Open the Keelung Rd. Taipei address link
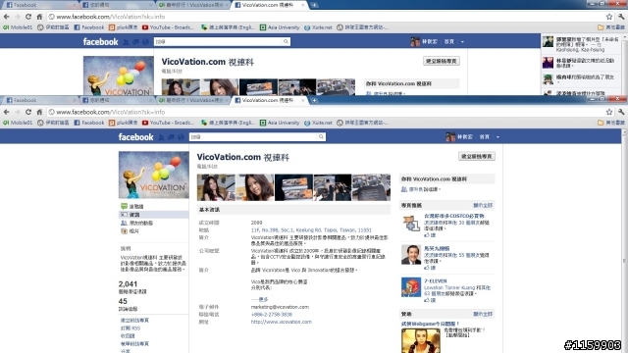The height and width of the screenshot is (353, 628). point(311,230)
